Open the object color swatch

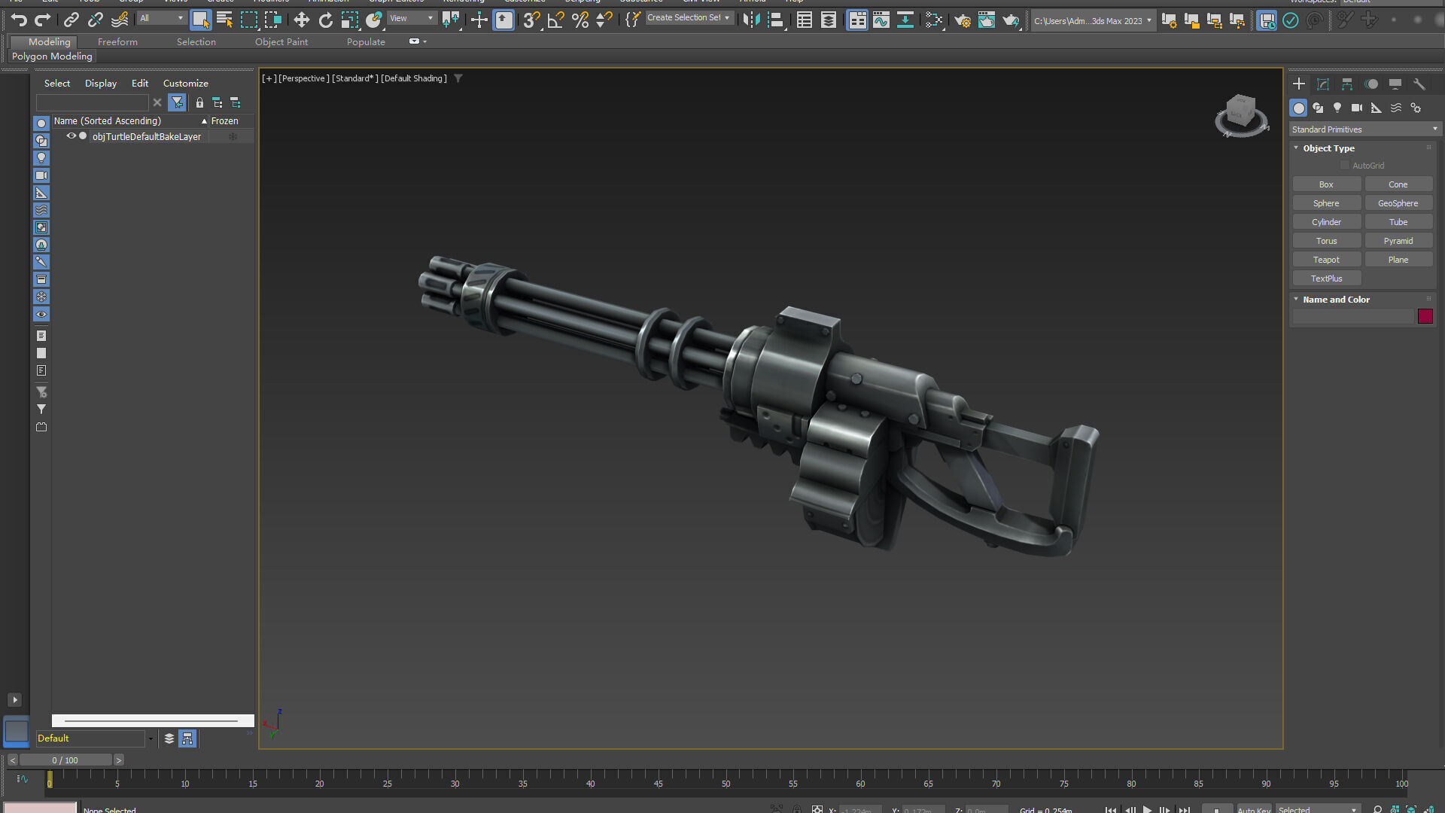click(1425, 316)
